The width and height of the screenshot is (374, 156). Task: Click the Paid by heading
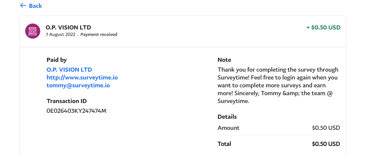tap(57, 60)
